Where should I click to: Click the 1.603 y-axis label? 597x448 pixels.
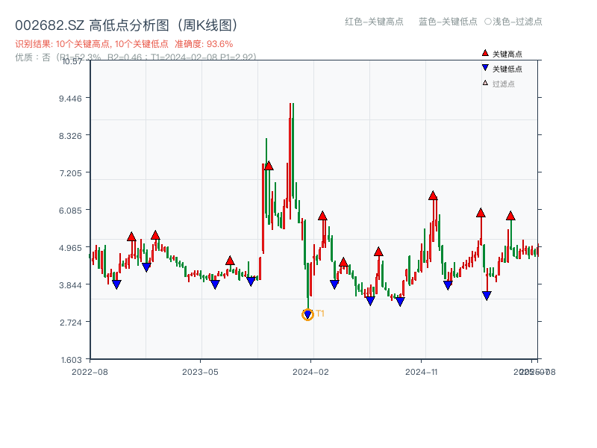pyautogui.click(x=71, y=360)
